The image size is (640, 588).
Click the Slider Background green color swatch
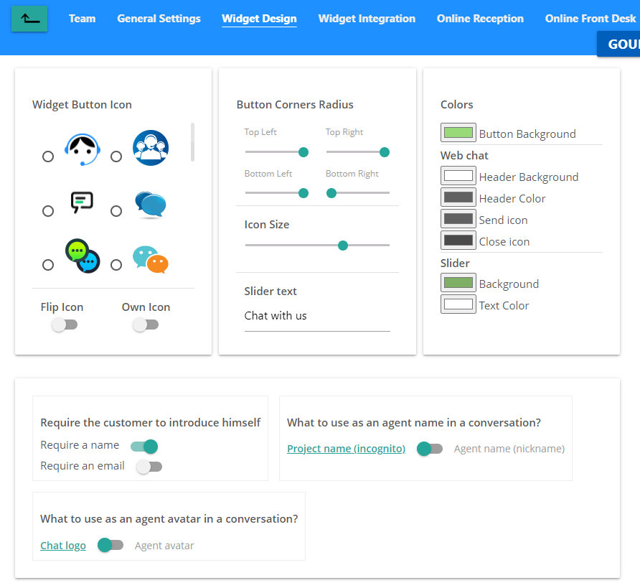tap(458, 283)
